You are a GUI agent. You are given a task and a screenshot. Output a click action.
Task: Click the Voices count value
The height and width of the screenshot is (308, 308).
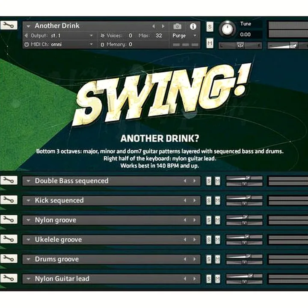(x=130, y=36)
